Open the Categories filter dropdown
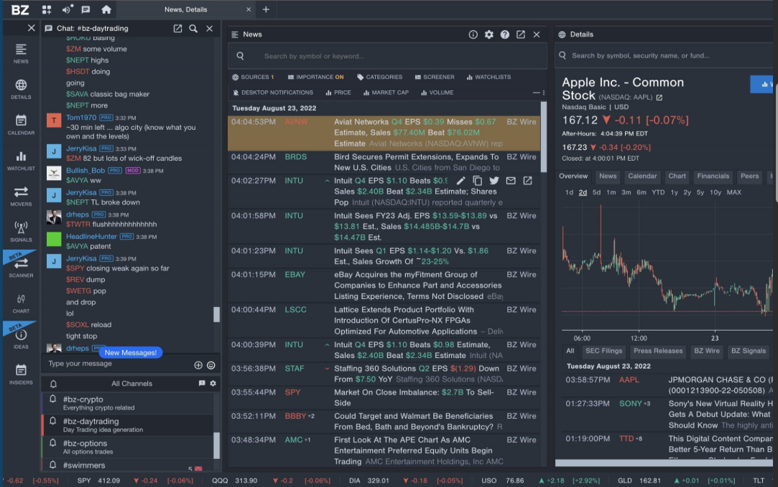Image resolution: width=778 pixels, height=487 pixels. [x=379, y=77]
